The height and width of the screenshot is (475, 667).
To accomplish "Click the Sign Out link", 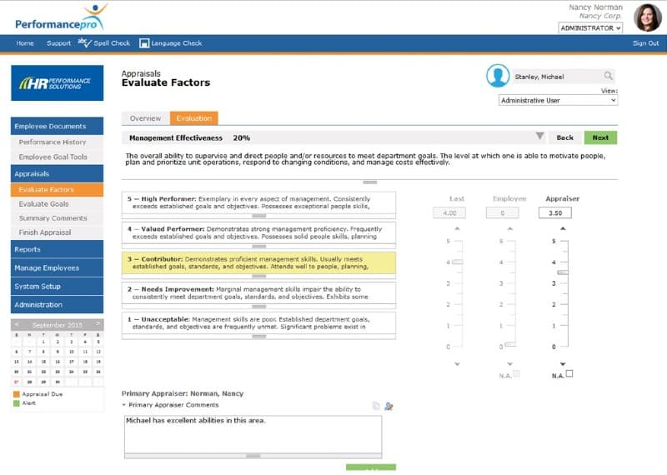I will (x=645, y=43).
